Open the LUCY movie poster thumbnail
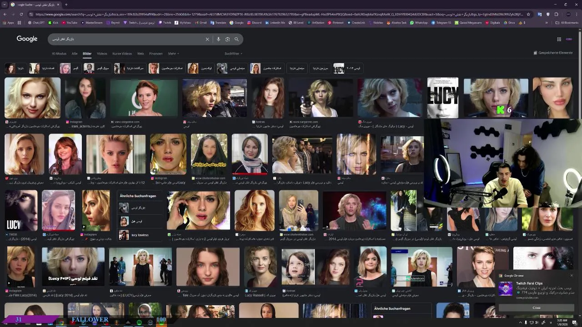This screenshot has height=327, width=582. [x=442, y=98]
